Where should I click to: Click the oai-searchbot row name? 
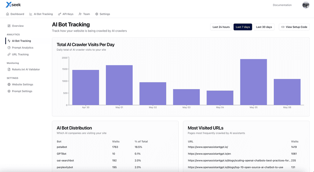click(x=65, y=160)
